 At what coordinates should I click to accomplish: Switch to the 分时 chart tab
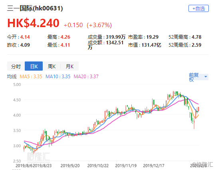pyautogui.click(x=16, y=66)
